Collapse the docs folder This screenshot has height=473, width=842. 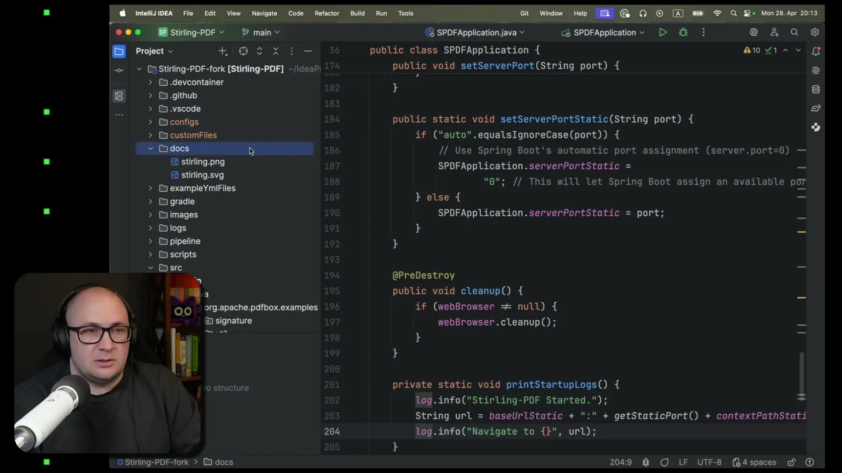click(x=150, y=149)
